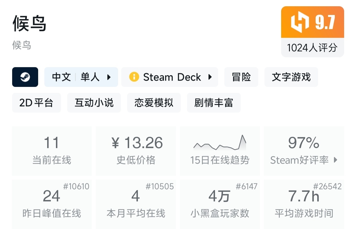356x229 pixels.
Task: Tap the 剧情丰富 tag
Action: 214,103
